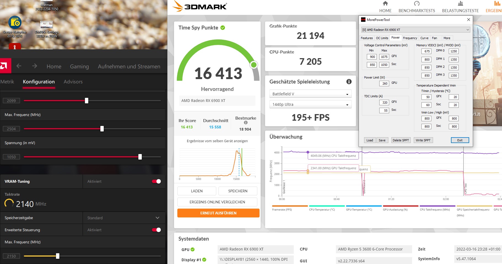The width and height of the screenshot is (502, 264).
Task: Open the ERGEBNISSE section icon in 3DMark
Action: click(x=497, y=4)
